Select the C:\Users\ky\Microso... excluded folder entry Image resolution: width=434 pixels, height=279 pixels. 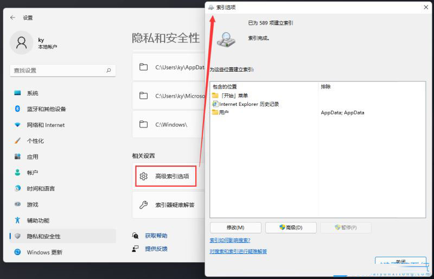[169, 96]
